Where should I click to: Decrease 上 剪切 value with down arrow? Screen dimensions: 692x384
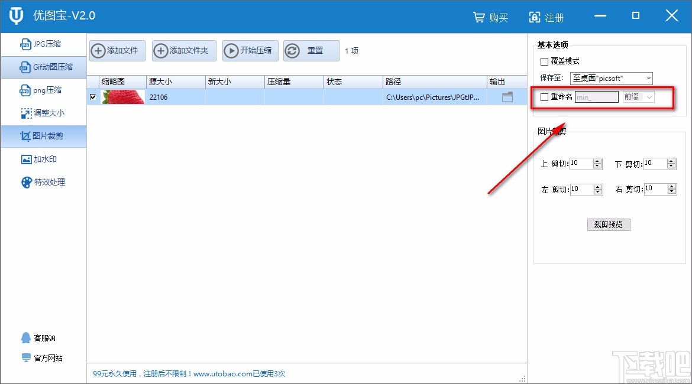tap(597, 166)
